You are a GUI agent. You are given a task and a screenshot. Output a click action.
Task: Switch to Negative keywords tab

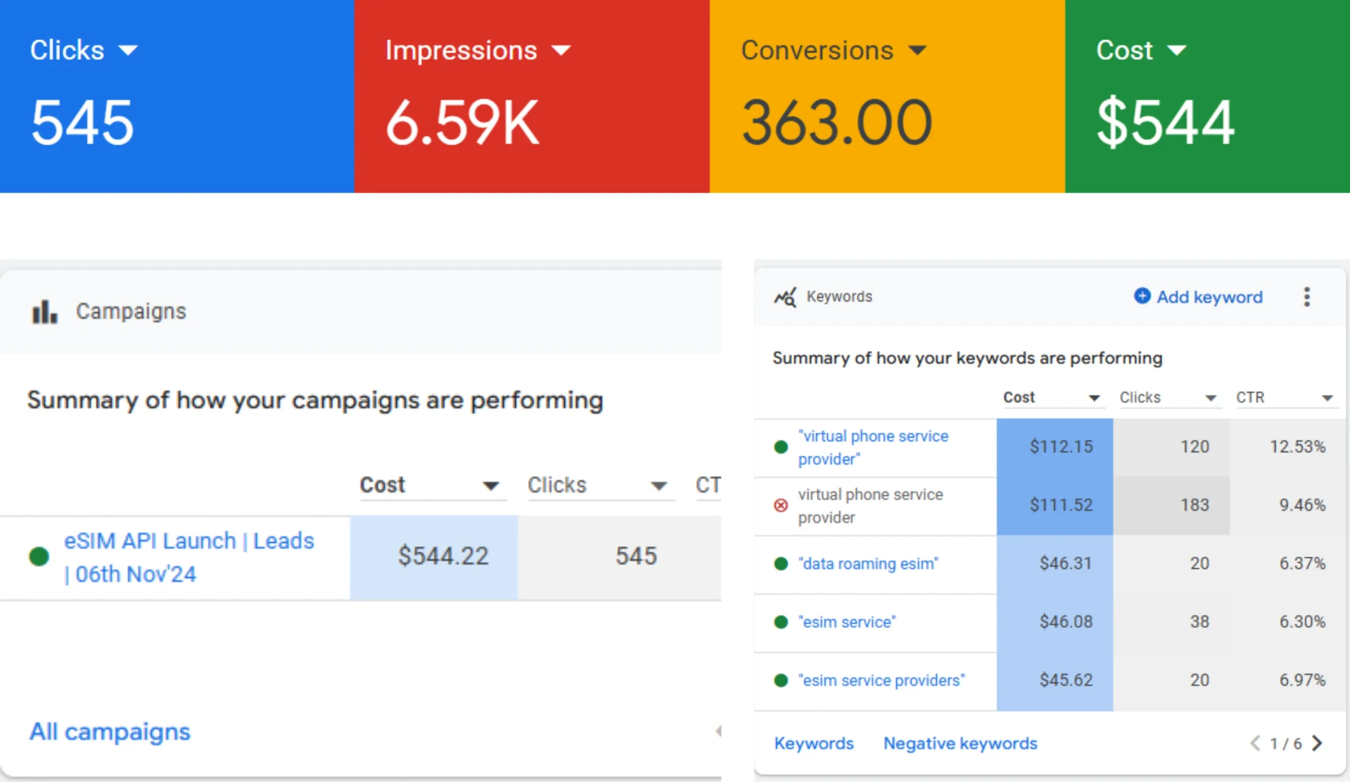click(x=960, y=743)
